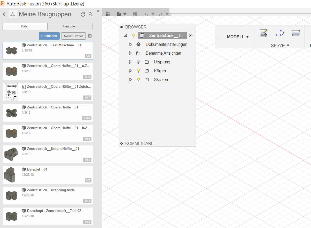Open the search in Meine Baugruppen

(x=90, y=14)
